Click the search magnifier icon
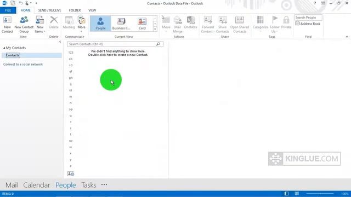 tap(158, 44)
